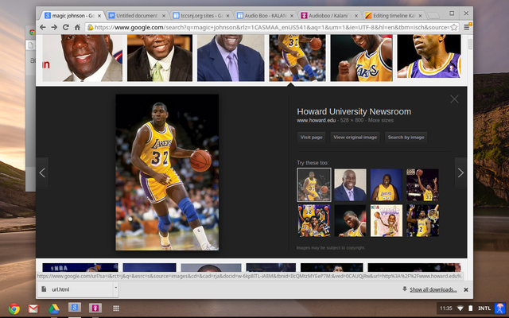Open Gmail from the shelf
Screen dimensions: 509x318
point(33,308)
